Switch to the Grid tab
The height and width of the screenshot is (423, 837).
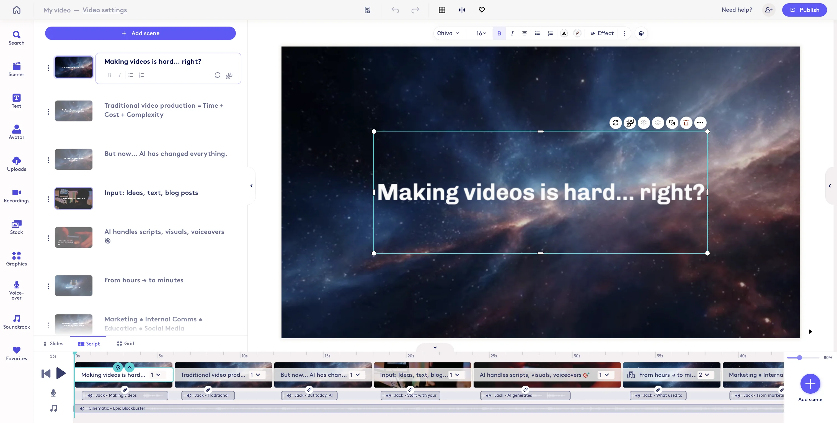125,343
